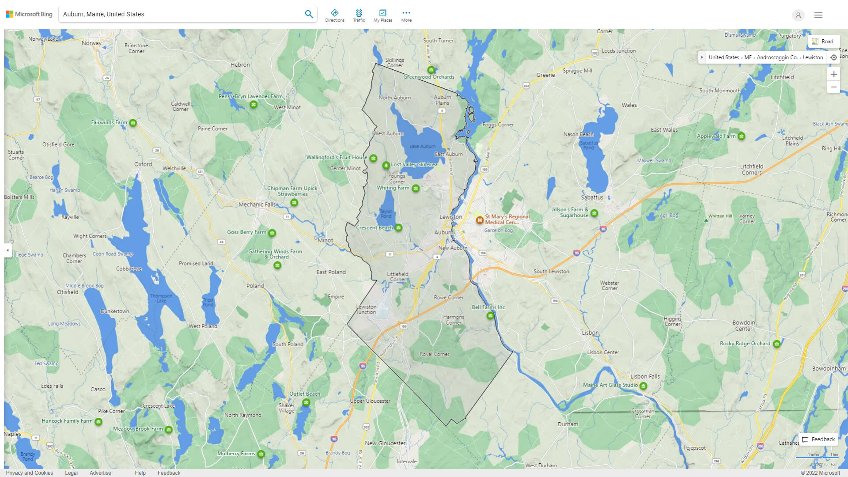The height and width of the screenshot is (477, 848).
Task: Select Lewiston in the breadcrumb trail
Action: (x=813, y=57)
